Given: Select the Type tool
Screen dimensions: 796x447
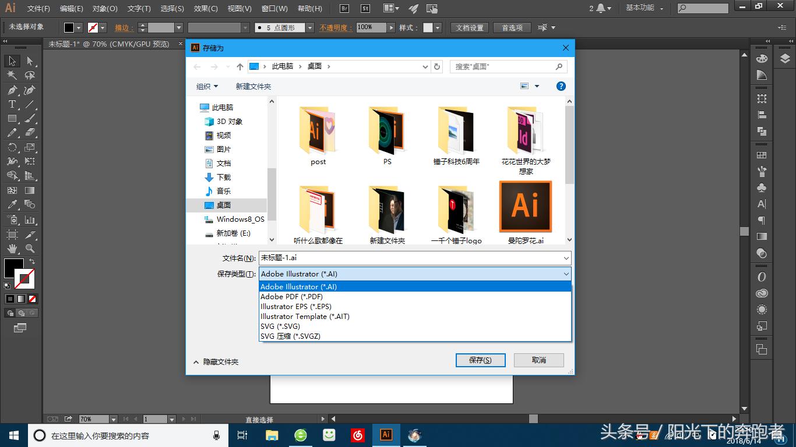Looking at the screenshot, I should tap(12, 104).
